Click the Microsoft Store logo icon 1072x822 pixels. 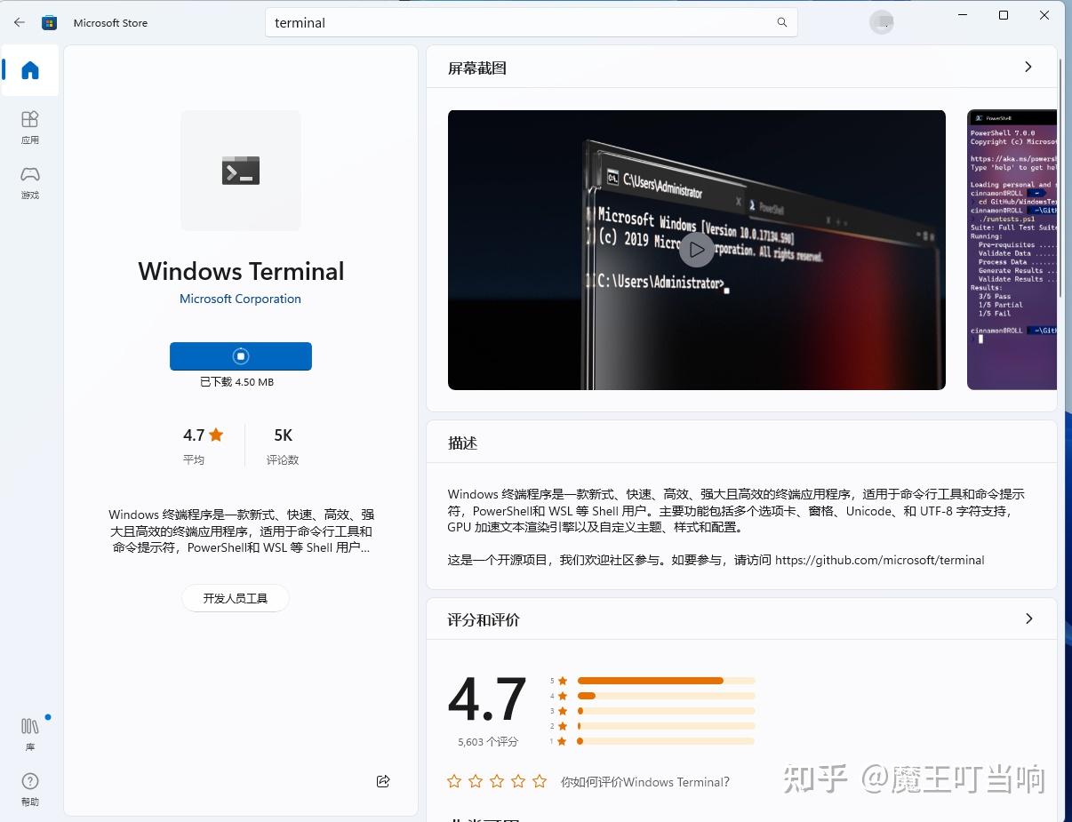(50, 22)
